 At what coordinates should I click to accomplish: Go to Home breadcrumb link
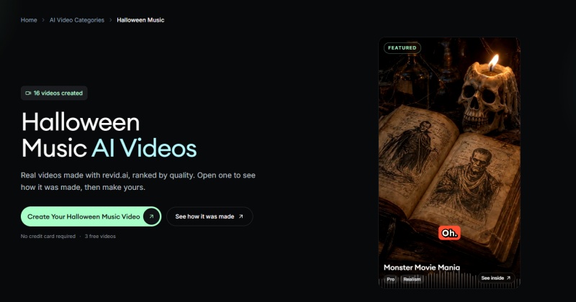[29, 20]
